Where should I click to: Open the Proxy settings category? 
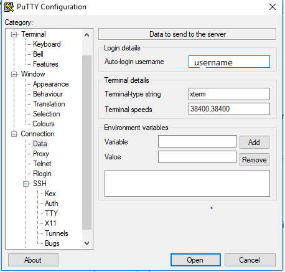pos(41,154)
